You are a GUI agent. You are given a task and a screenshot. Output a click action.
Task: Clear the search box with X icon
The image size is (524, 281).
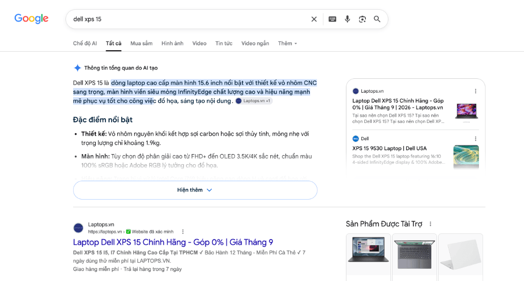click(314, 19)
